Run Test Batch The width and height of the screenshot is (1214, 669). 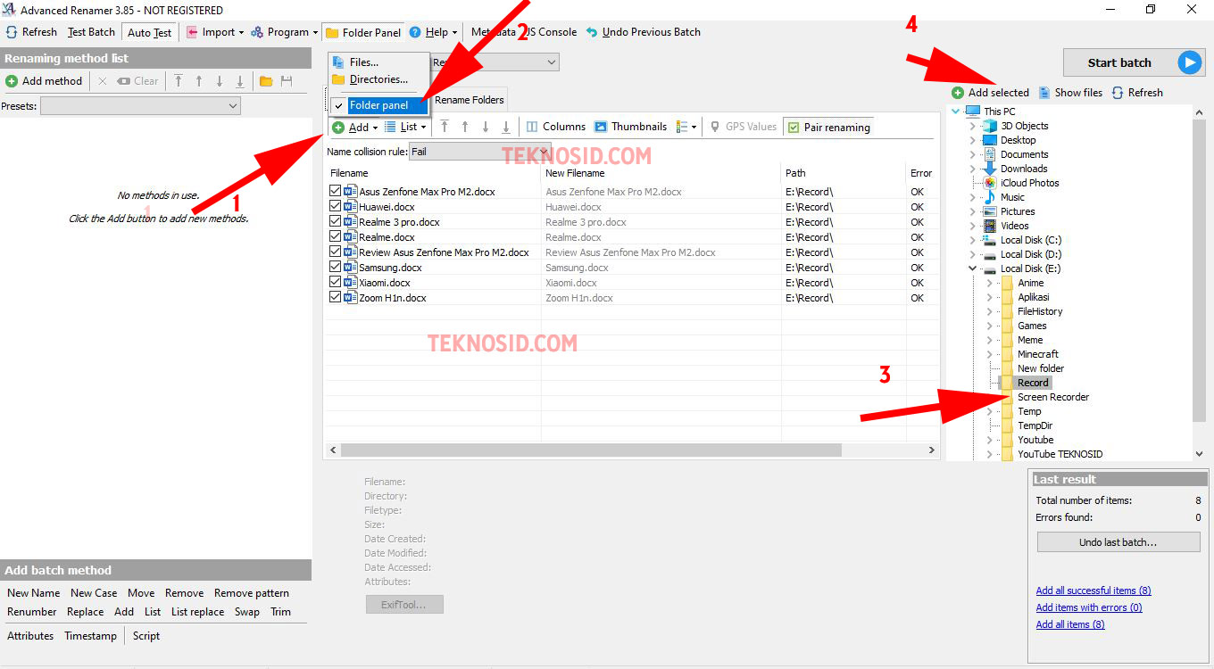91,32
